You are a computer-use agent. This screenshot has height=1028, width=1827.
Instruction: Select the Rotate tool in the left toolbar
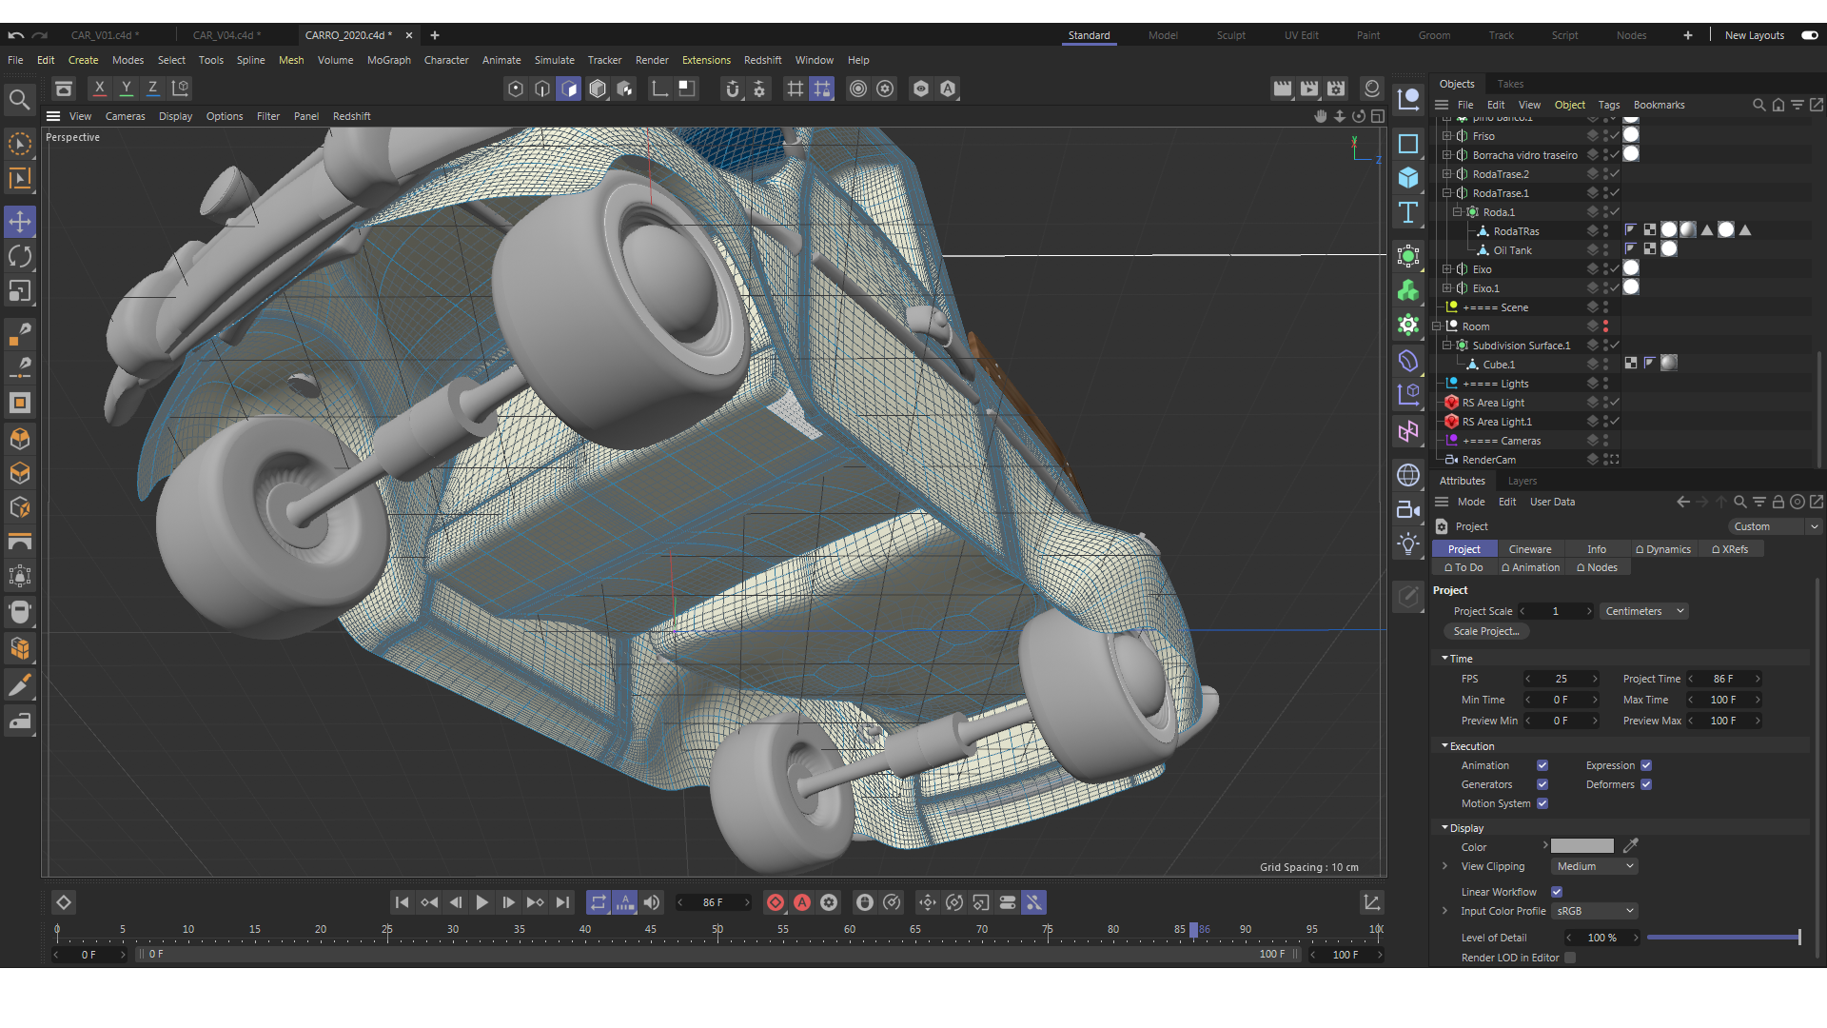[20, 257]
